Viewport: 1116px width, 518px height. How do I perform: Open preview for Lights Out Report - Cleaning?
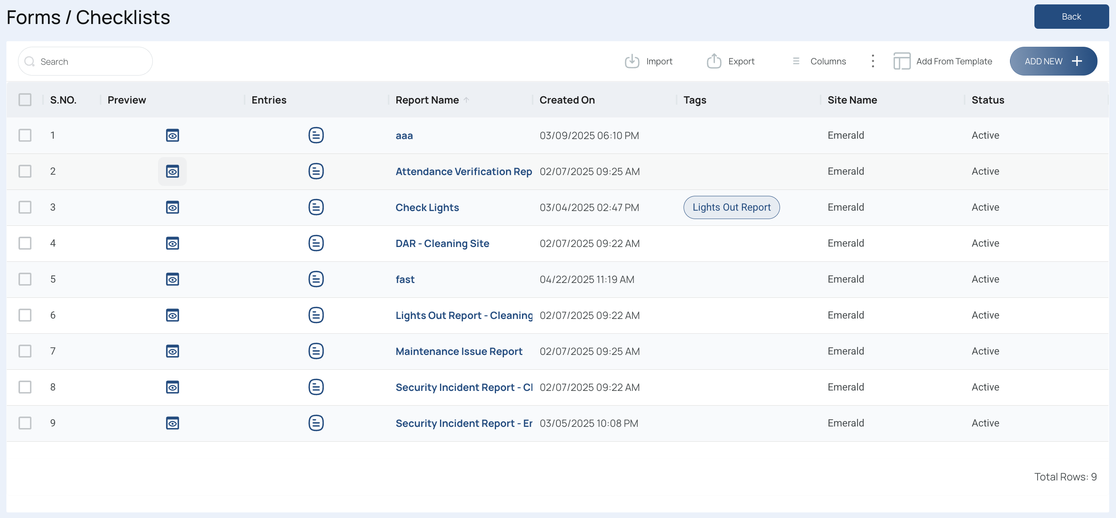[172, 315]
